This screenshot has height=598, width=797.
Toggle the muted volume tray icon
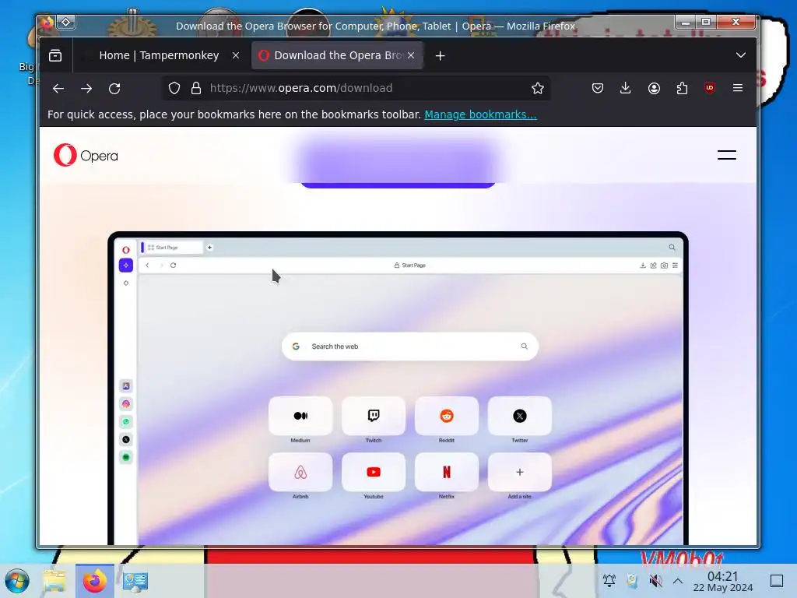[x=655, y=580]
